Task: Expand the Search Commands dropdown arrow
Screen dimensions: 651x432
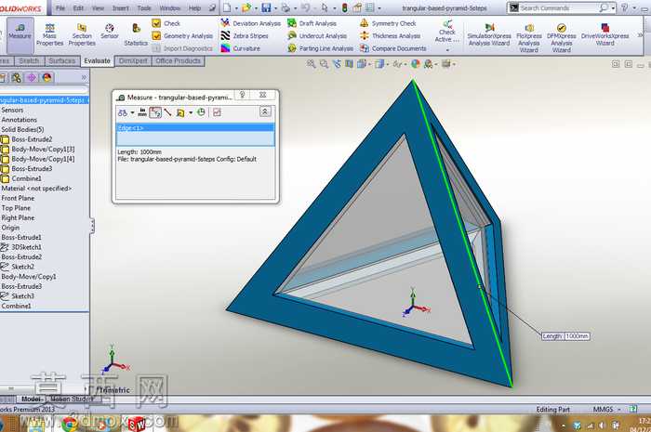Action: coord(613,7)
